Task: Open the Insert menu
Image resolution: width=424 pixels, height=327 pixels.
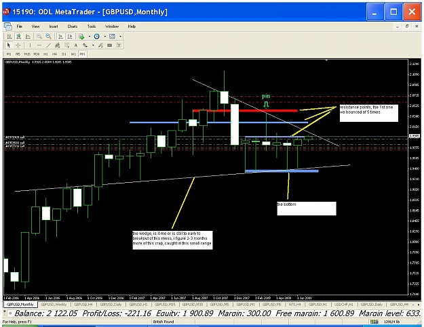Action: [54, 26]
